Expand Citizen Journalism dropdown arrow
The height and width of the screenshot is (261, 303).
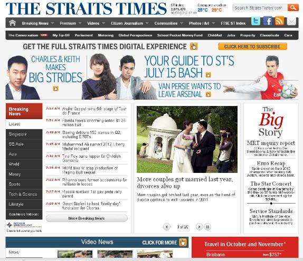pos(147,23)
